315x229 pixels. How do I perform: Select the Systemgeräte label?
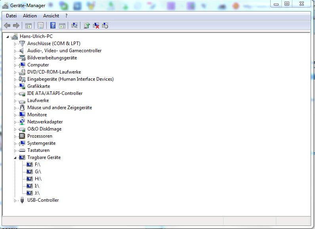point(41,143)
